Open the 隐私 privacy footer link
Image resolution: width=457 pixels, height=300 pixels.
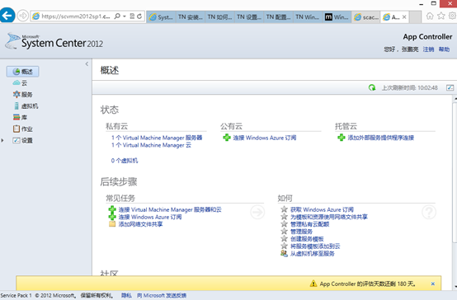pyautogui.click(x=126, y=295)
